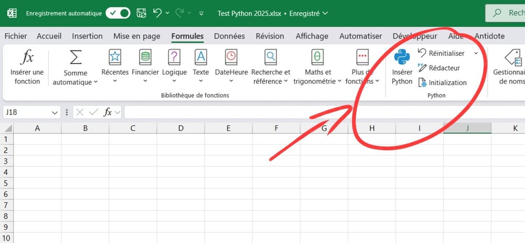Viewport: 525px width, 243px height.
Task: Open the Financier functions icon
Action: click(145, 57)
